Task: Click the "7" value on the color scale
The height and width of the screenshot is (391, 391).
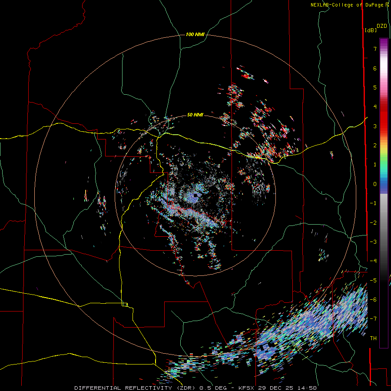Action: click(x=375, y=49)
